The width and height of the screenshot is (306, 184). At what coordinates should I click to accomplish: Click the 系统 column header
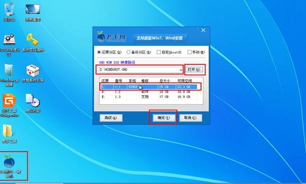(132, 81)
